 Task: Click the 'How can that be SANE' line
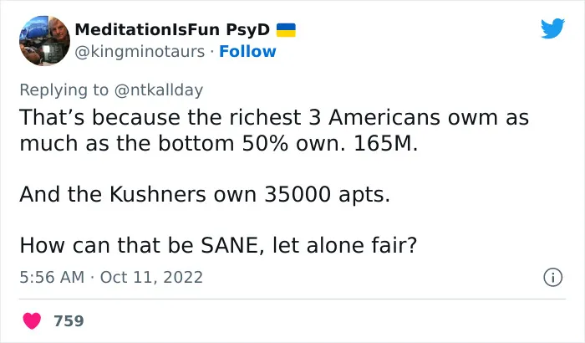tap(218, 245)
